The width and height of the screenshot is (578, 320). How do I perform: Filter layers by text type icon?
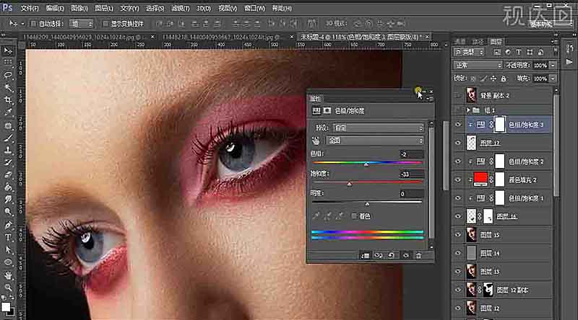pos(518,52)
